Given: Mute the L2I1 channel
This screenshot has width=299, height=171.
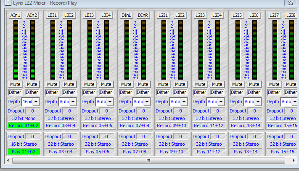Looking at the screenshot, I should coord(163,84).
